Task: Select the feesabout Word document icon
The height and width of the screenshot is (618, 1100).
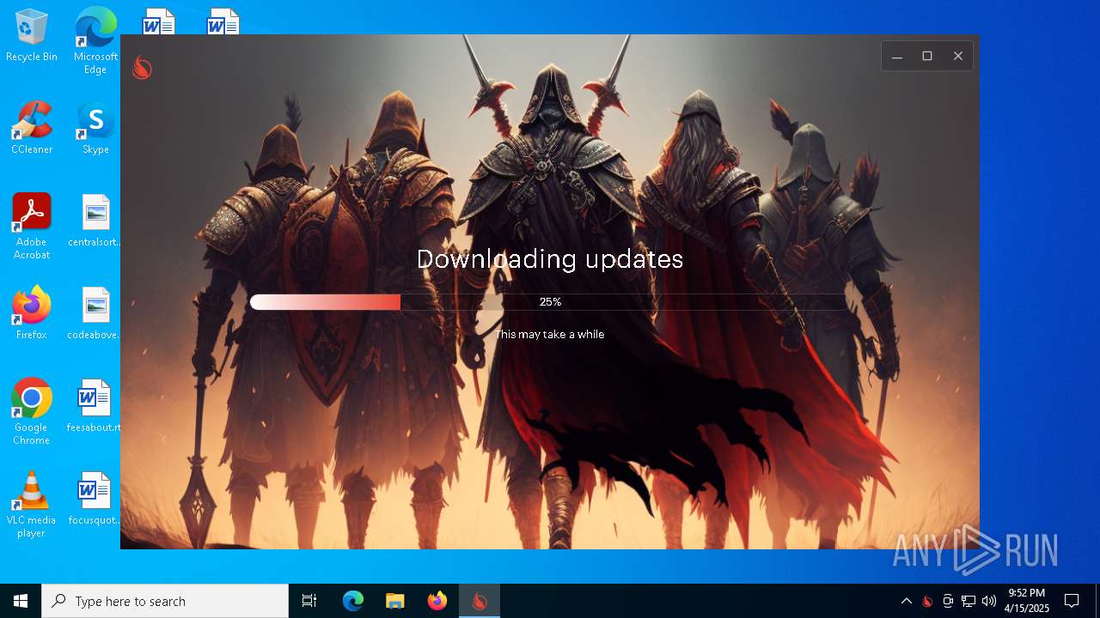Action: [95, 406]
